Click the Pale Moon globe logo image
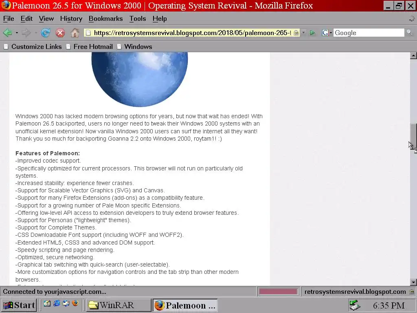 pyautogui.click(x=140, y=79)
